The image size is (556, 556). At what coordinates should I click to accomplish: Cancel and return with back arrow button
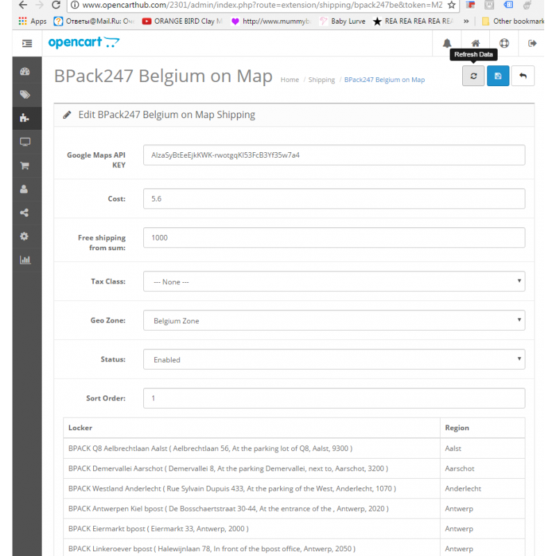(x=523, y=76)
